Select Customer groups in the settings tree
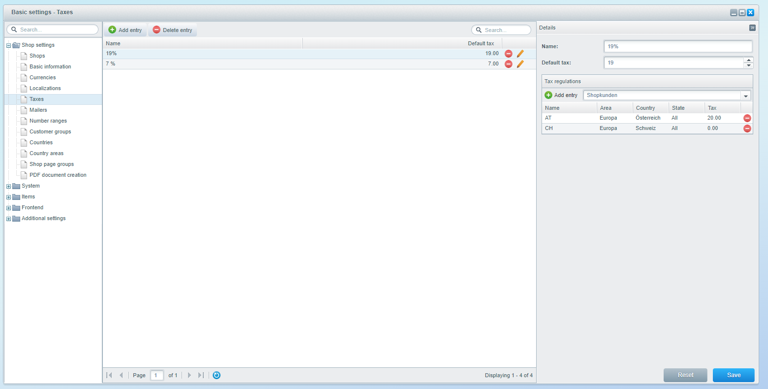 tap(50, 131)
